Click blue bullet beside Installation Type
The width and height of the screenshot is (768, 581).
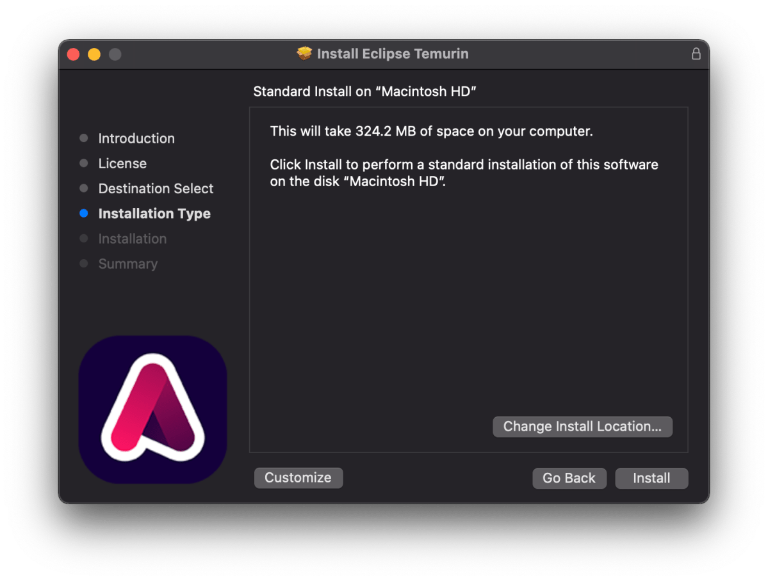point(84,214)
